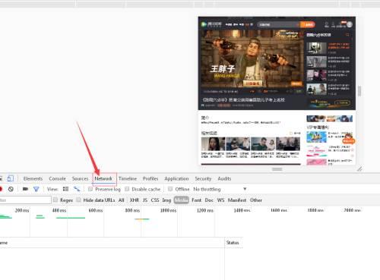Click the capture screenshots camera icon
The image size is (380, 280).
click(25, 189)
